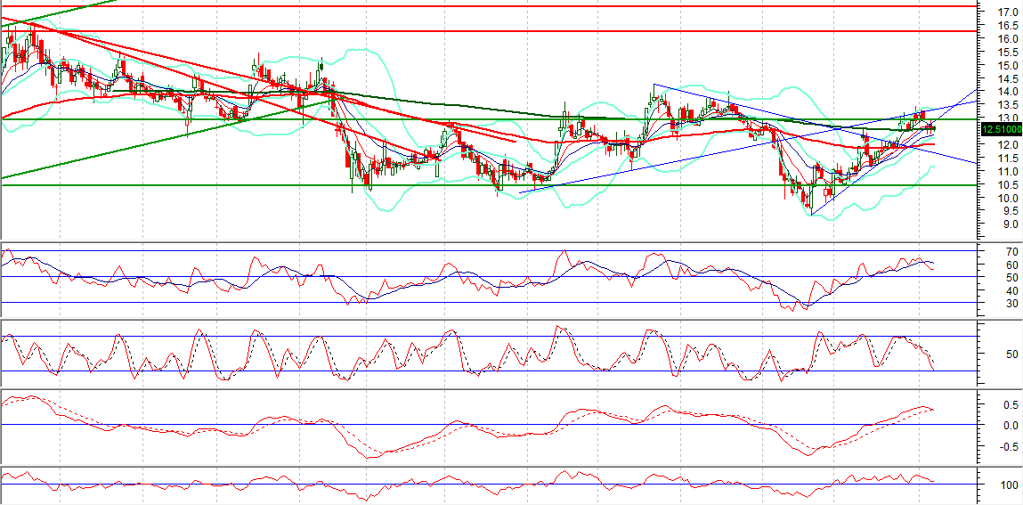
Task: Click the 50 label in the RSI panel
Action: [1012, 278]
